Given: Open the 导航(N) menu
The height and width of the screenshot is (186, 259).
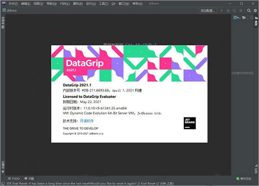Looking at the screenshot, I should coord(51,3).
